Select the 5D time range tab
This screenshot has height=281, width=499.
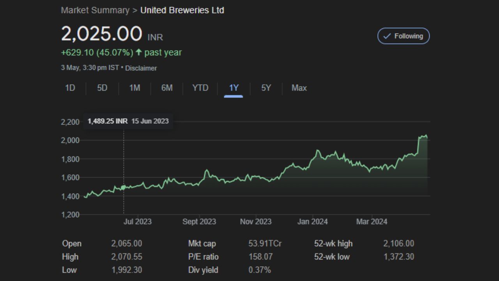click(x=102, y=88)
